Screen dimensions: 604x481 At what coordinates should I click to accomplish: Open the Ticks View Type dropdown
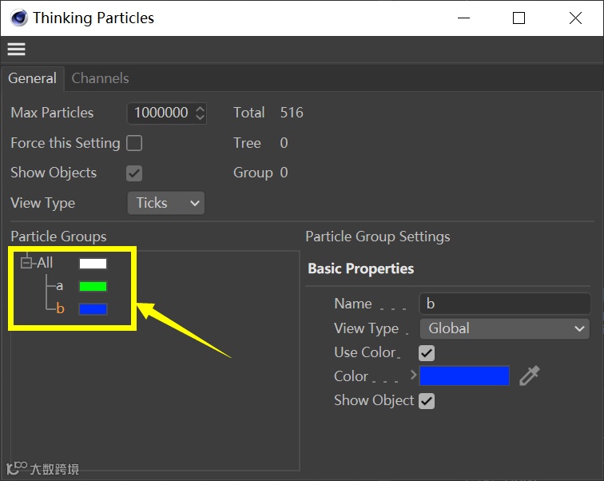click(166, 203)
